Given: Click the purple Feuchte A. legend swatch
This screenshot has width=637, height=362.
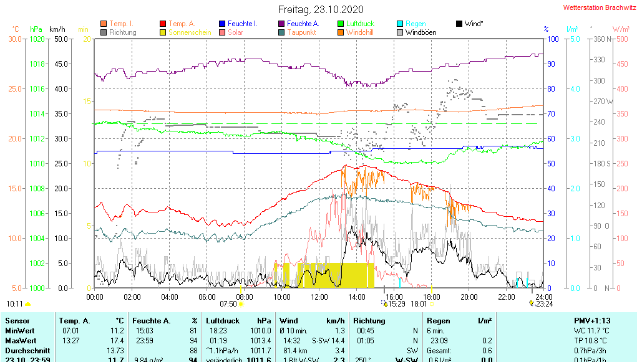Looking at the screenshot, I should (x=281, y=24).
